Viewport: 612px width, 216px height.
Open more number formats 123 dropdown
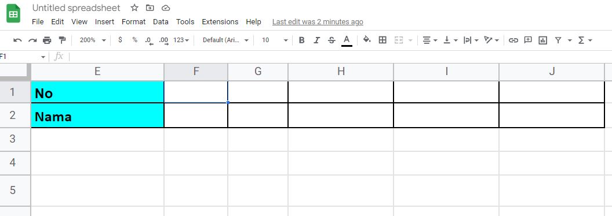click(181, 40)
